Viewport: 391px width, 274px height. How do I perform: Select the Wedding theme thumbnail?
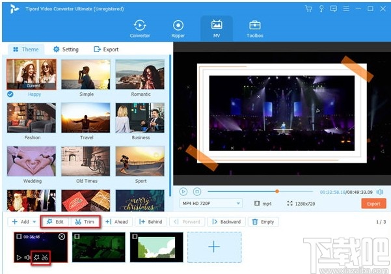31,161
